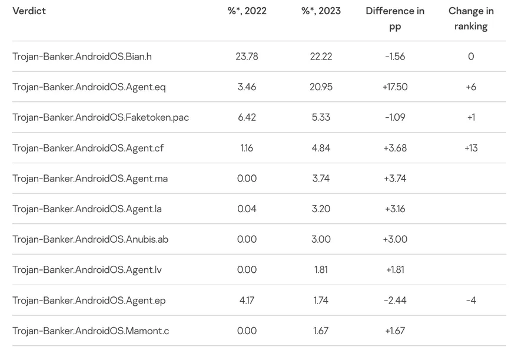The image size is (518, 353).
Task: Click the 23.78 value for Bian.h
Action: click(x=247, y=57)
